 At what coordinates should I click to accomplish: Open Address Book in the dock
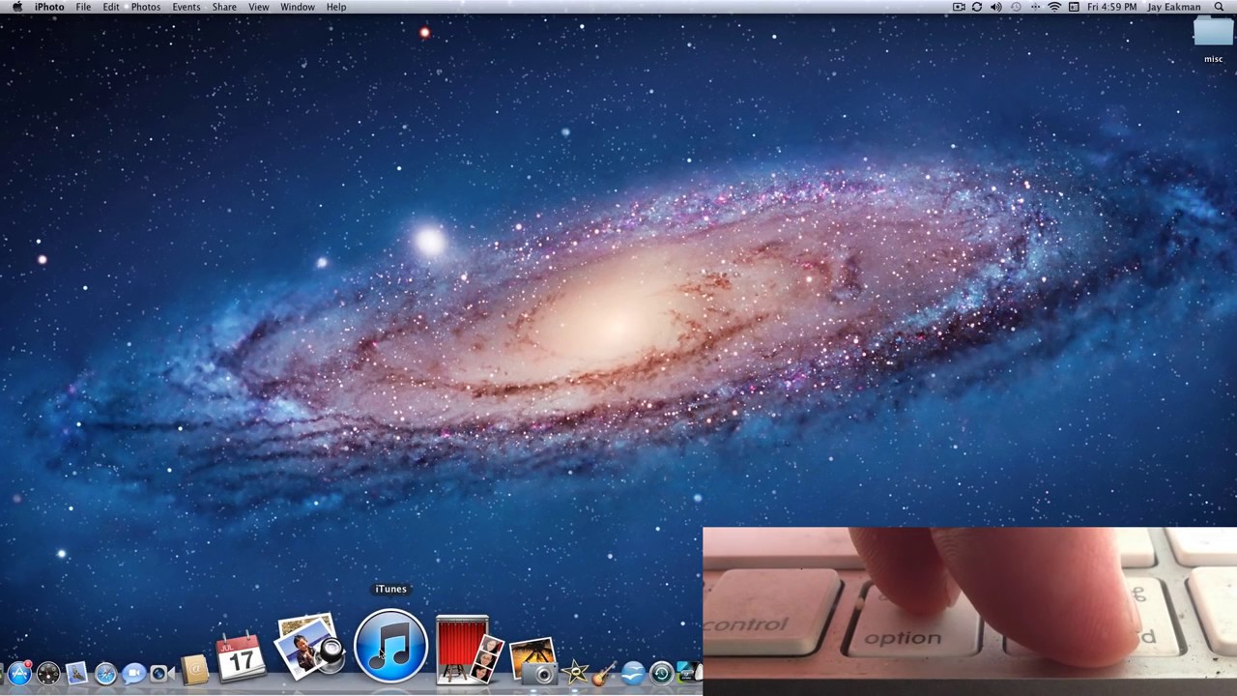click(194, 670)
